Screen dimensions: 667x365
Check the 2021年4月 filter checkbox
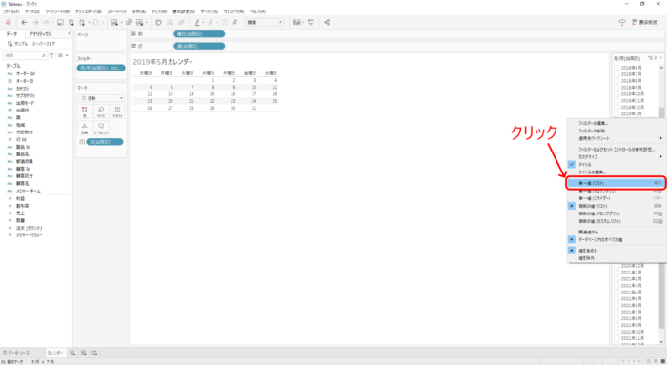pos(616,293)
